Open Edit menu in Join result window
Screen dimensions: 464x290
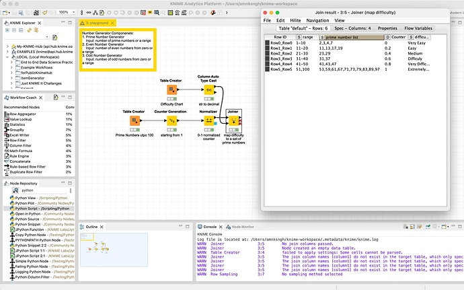click(280, 20)
